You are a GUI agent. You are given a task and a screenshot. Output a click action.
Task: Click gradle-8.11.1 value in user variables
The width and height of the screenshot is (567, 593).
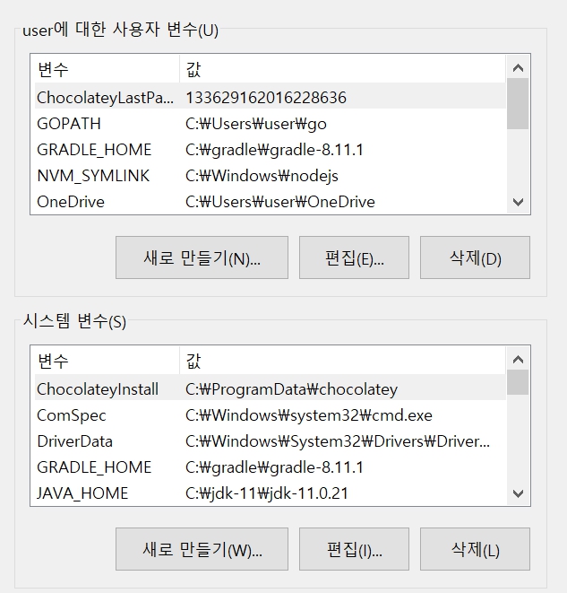click(x=274, y=150)
